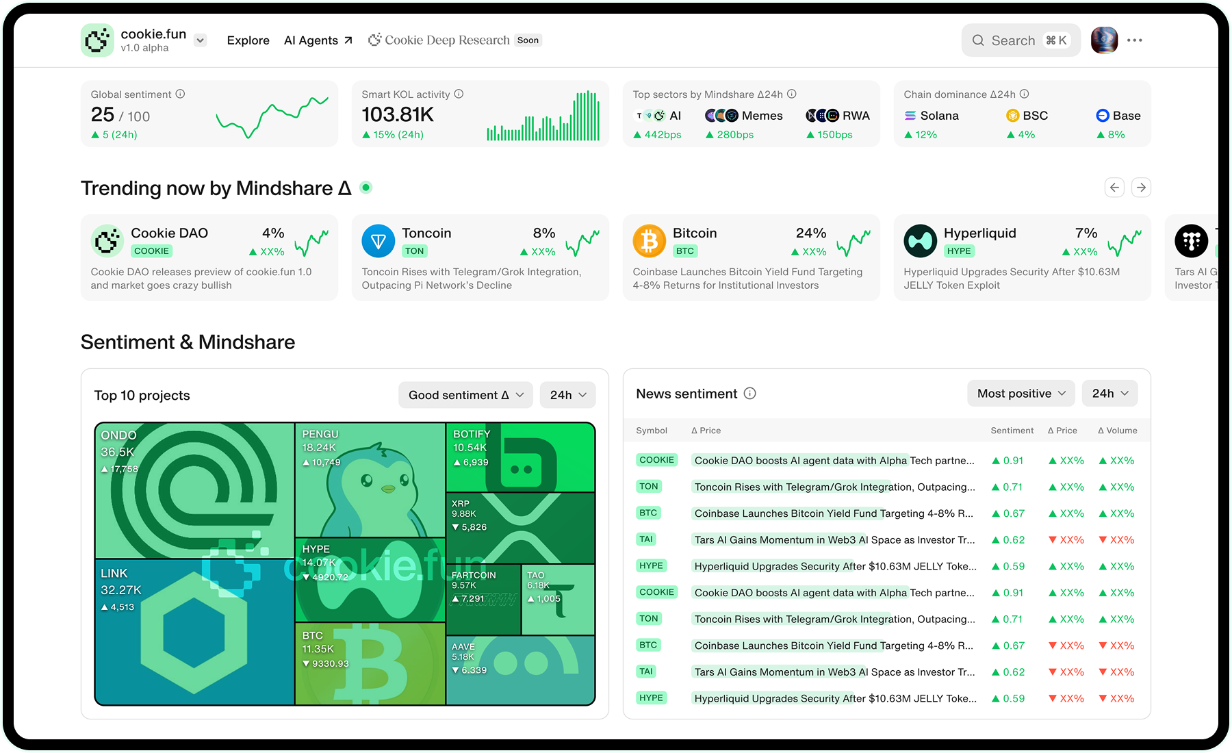Select the ONDO treemap tile
The width and height of the screenshot is (1232, 753).
(195, 491)
